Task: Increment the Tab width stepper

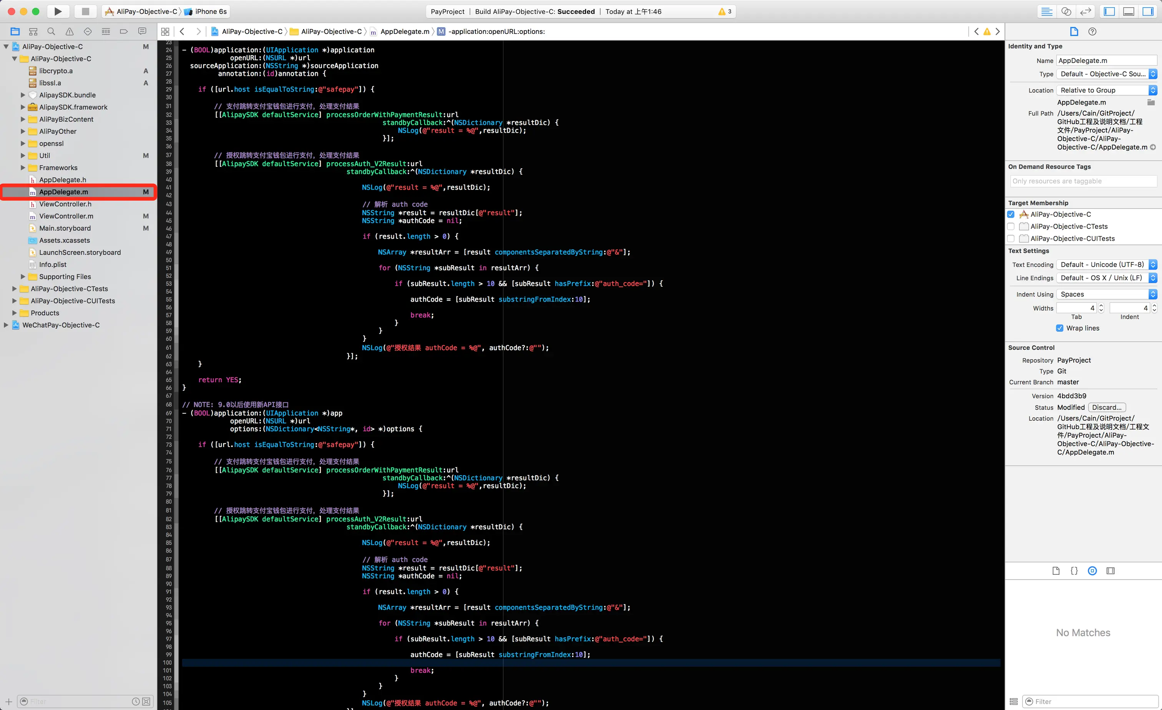Action: pos(1101,305)
